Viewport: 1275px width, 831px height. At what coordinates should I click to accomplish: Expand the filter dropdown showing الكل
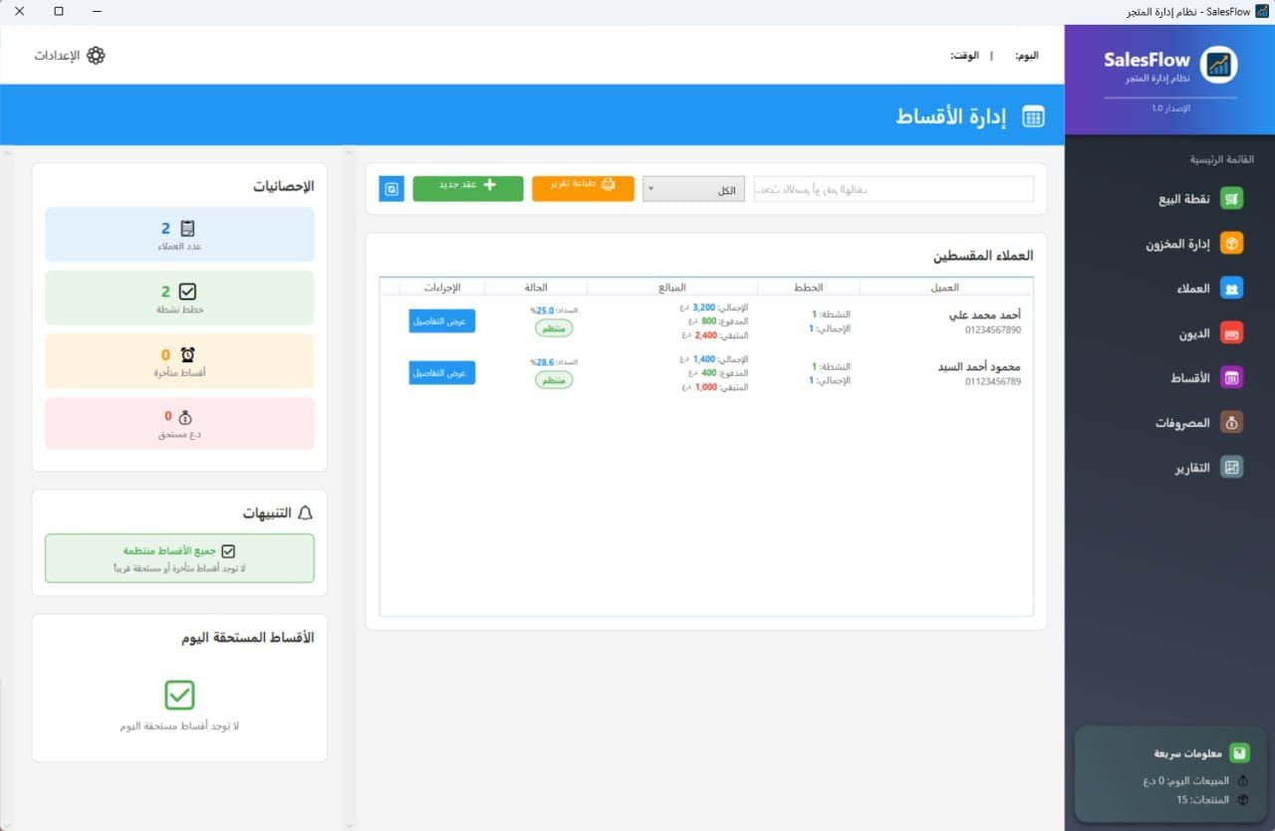click(x=693, y=189)
